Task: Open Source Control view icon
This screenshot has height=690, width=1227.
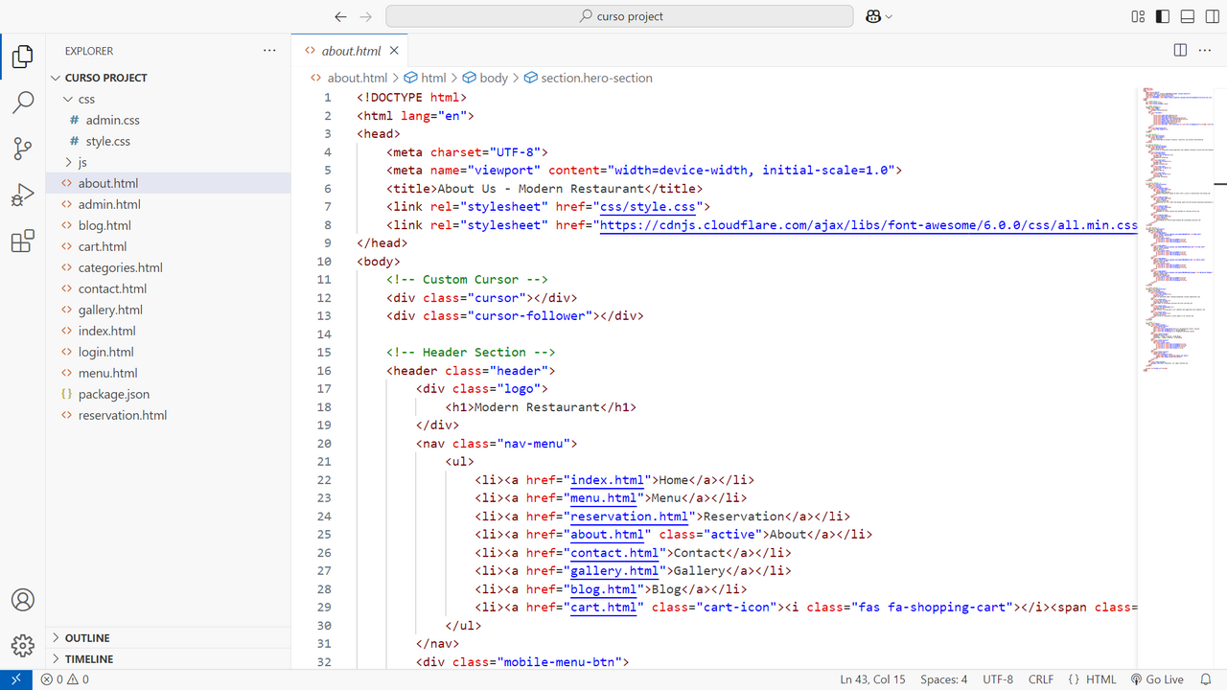Action: click(23, 149)
